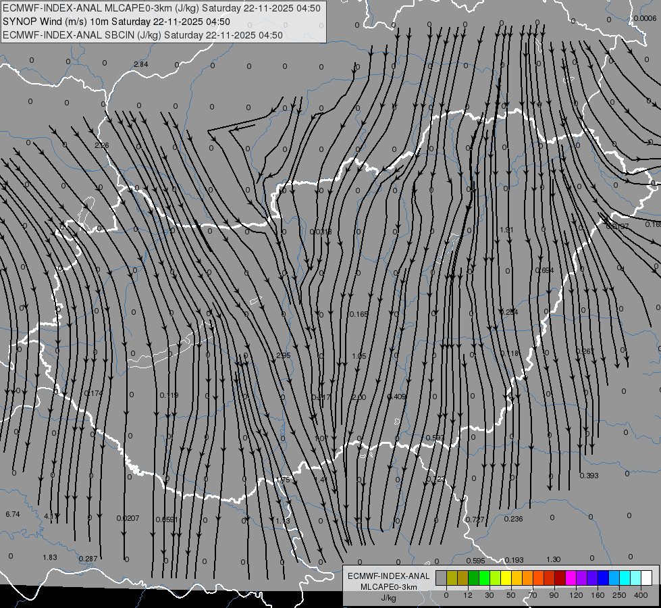Click the map value 1.91
The width and height of the screenshot is (661, 608).
[x=506, y=230]
